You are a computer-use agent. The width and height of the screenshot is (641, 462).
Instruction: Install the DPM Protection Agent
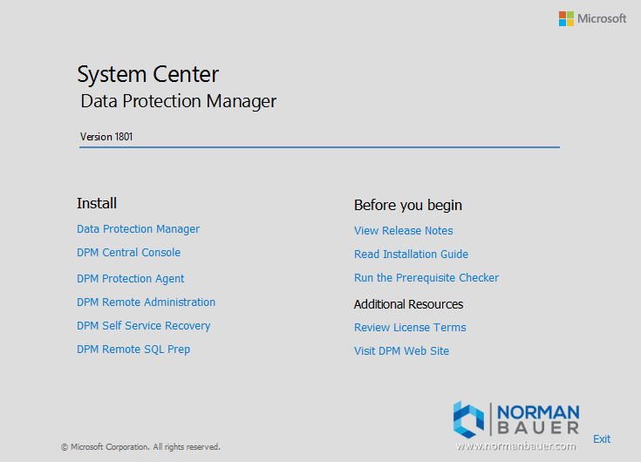[x=130, y=279]
